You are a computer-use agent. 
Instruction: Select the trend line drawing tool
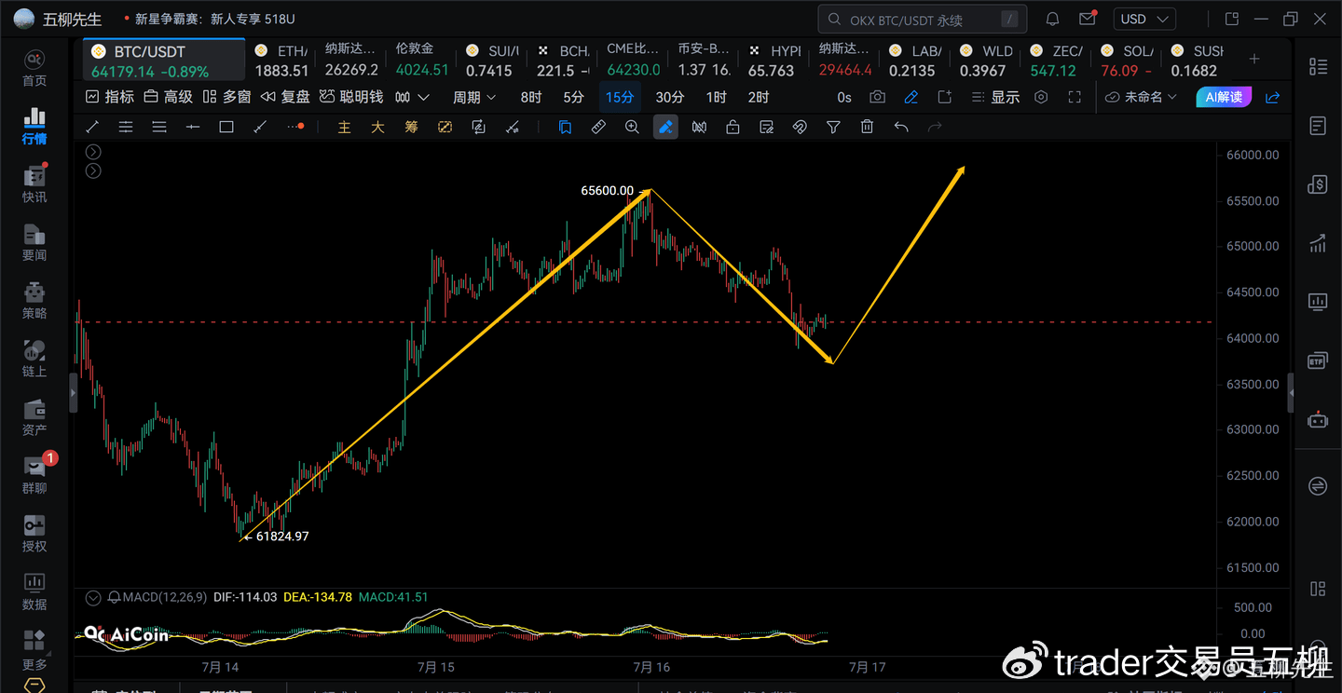[x=92, y=128]
